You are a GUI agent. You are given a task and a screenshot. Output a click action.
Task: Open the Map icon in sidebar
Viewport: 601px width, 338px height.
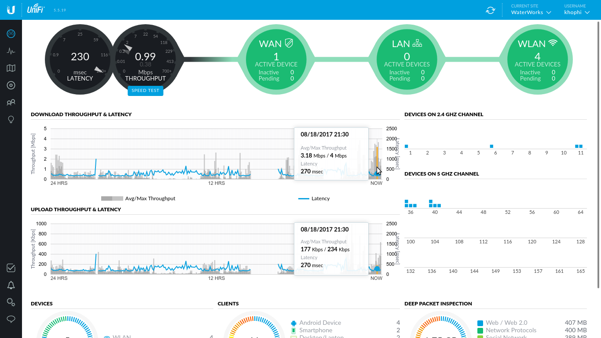(11, 68)
